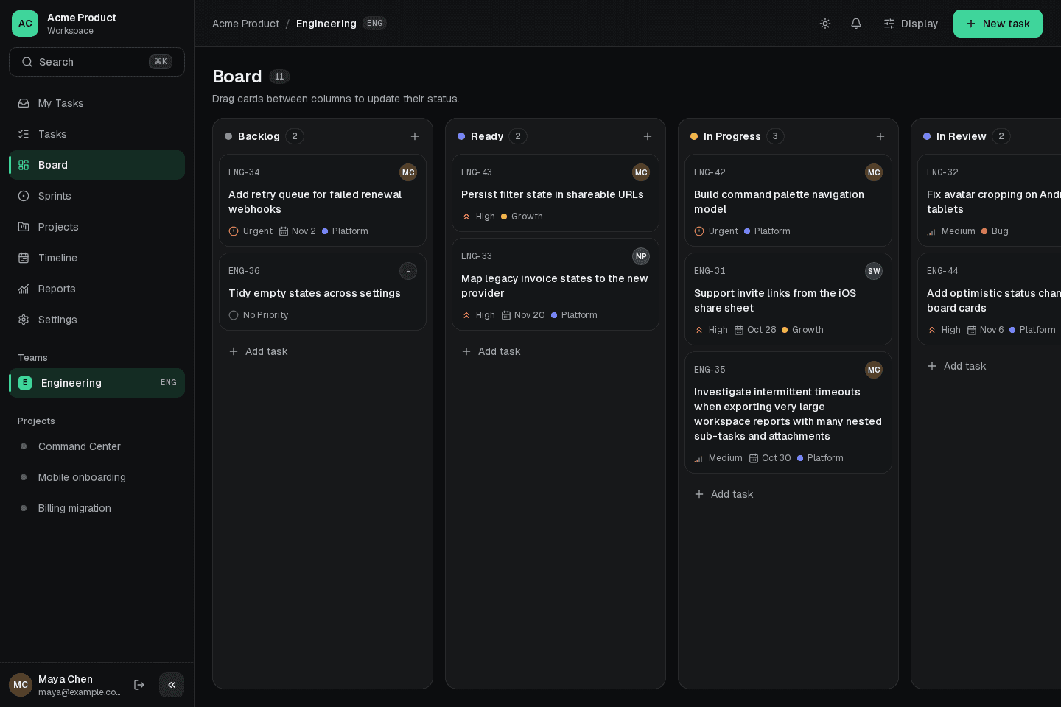Screen dimensions: 1061x707
Task: Select the Board nav item
Action: 97,165
